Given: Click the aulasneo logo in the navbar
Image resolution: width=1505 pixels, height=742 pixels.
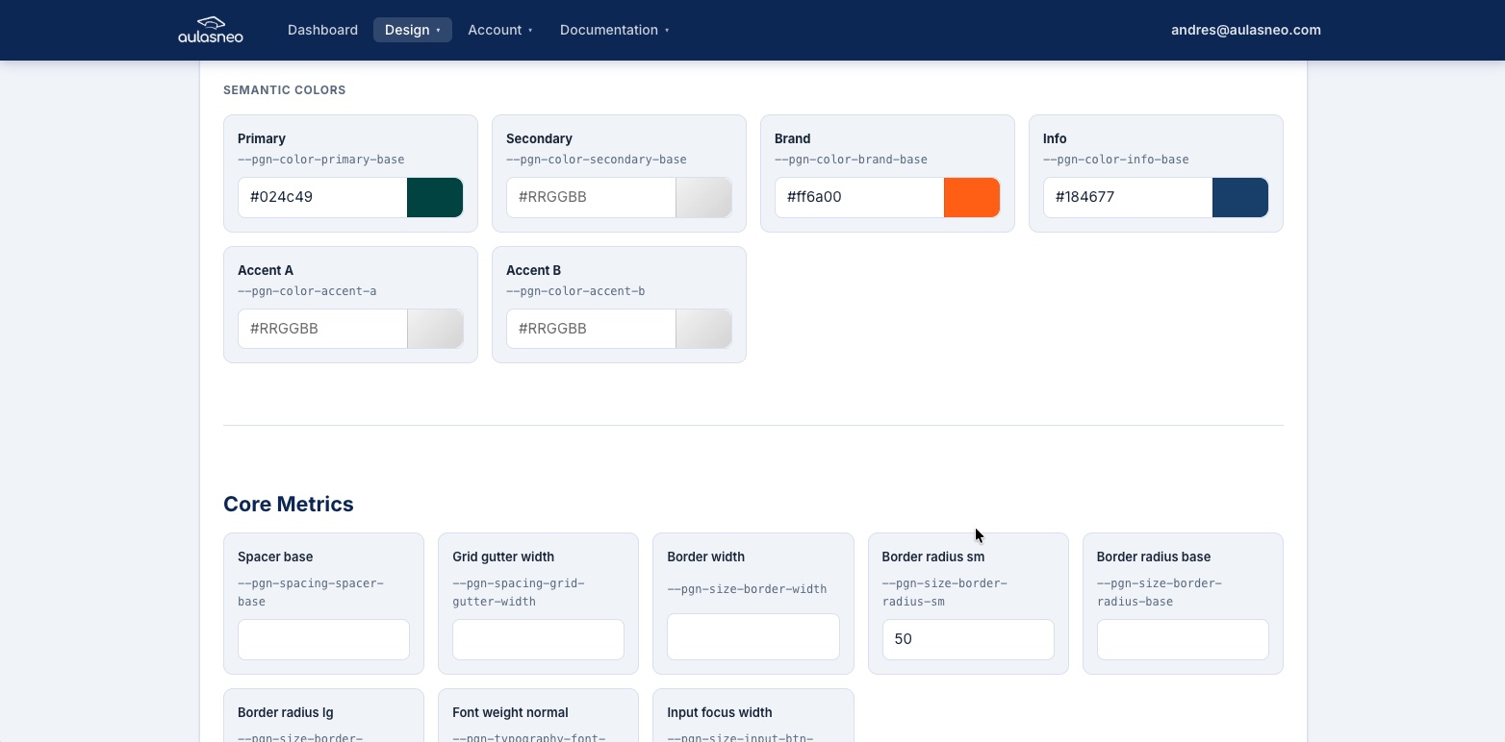Looking at the screenshot, I should tap(209, 29).
